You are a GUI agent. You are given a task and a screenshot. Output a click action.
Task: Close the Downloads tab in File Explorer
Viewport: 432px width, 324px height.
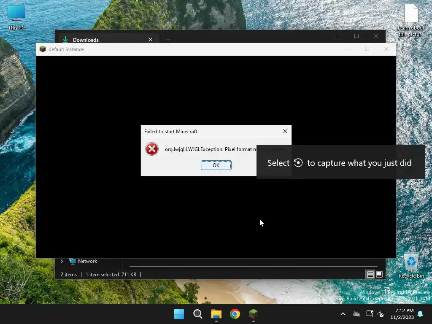pos(151,40)
